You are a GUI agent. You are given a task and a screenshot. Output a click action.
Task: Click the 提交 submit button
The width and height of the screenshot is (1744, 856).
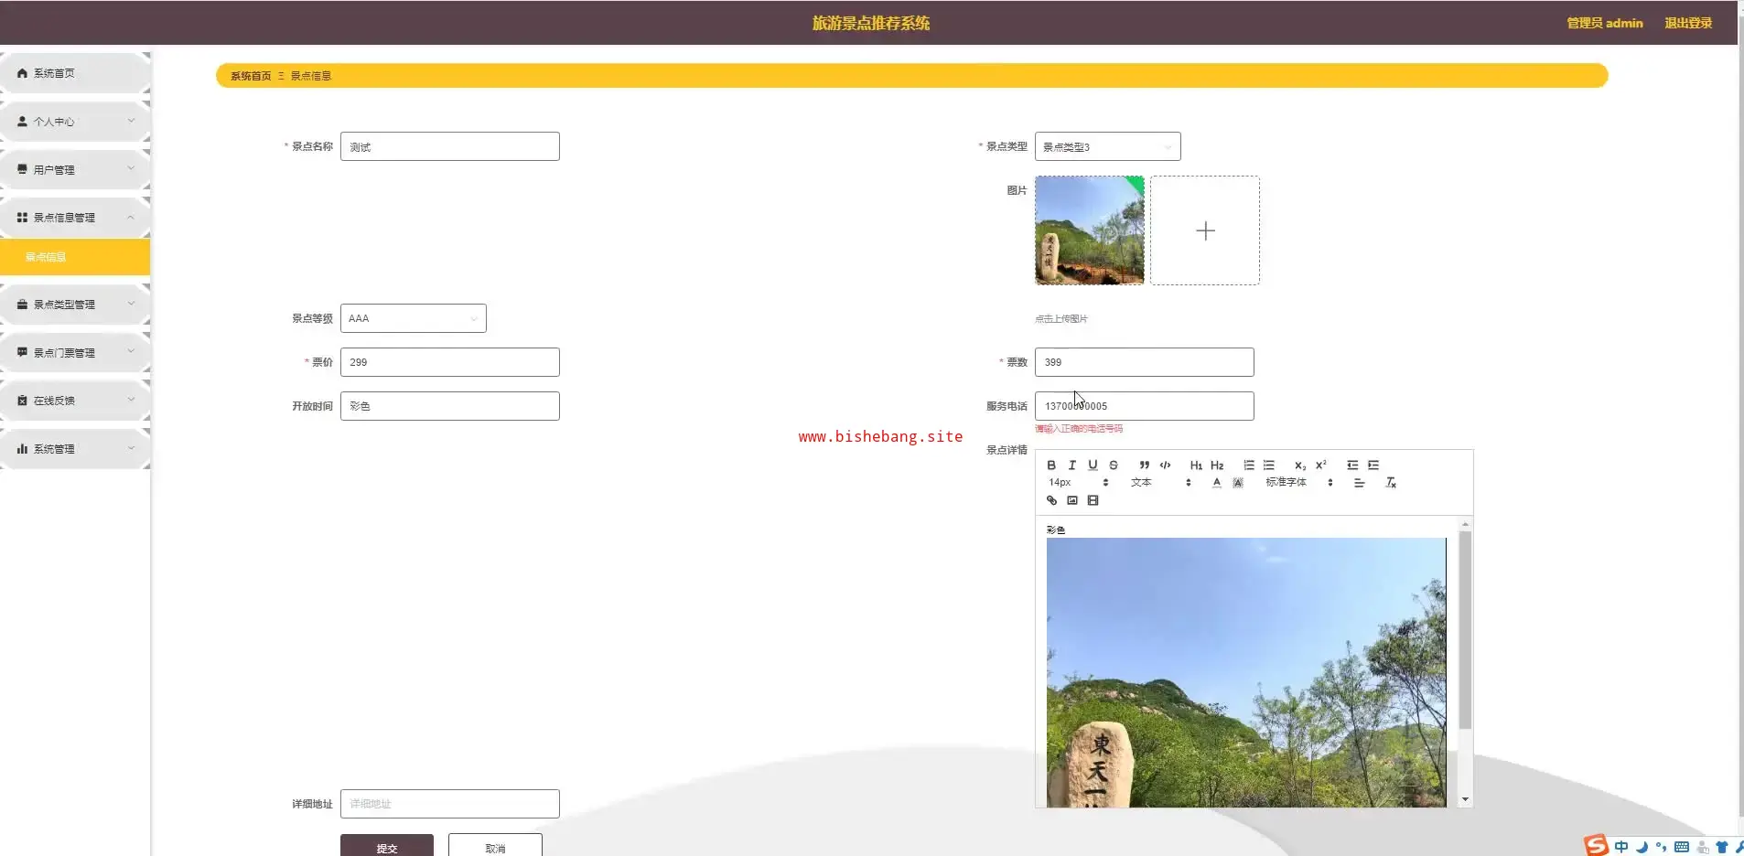point(387,847)
